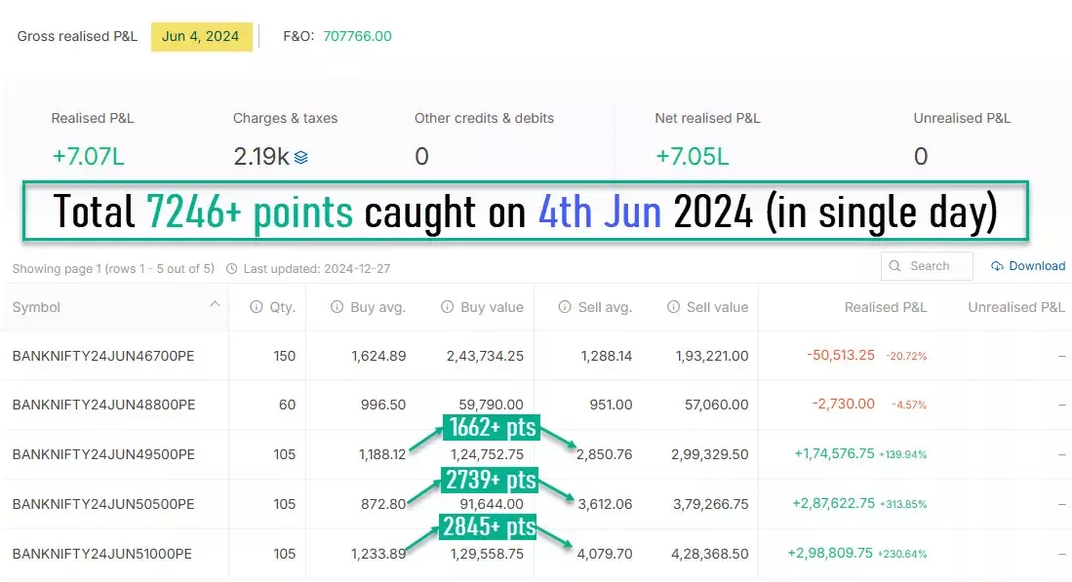Image resolution: width=1072 pixels, height=582 pixels.
Task: Sort by the Unrealised P&L column header
Action: [1015, 307]
